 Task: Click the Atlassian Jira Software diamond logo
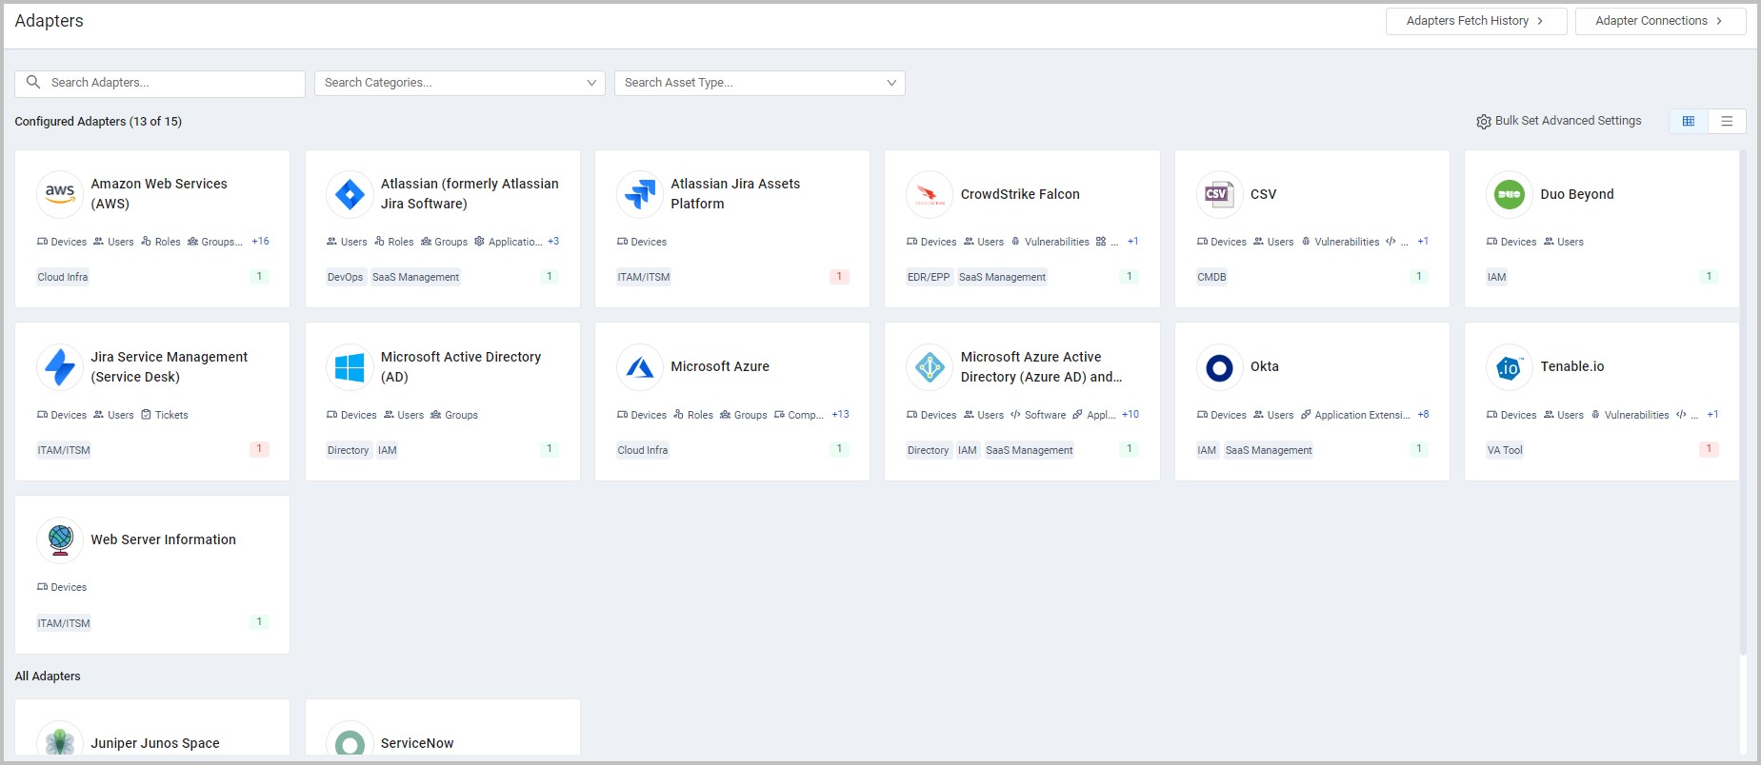coord(350,194)
